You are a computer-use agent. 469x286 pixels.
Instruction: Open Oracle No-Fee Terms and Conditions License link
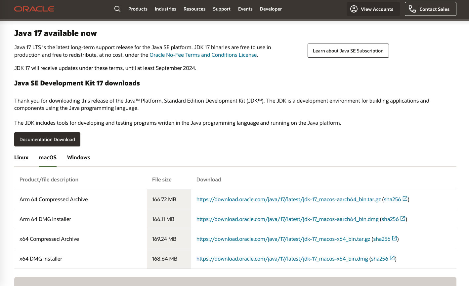[x=203, y=55]
